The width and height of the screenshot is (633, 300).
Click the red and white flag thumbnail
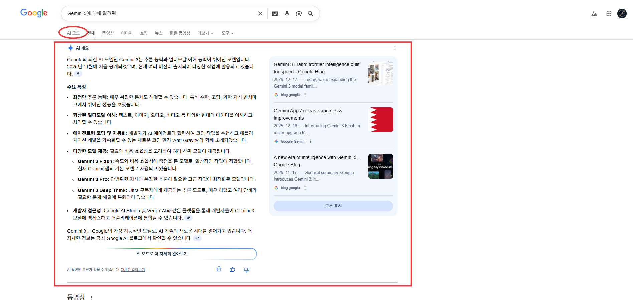tap(381, 120)
